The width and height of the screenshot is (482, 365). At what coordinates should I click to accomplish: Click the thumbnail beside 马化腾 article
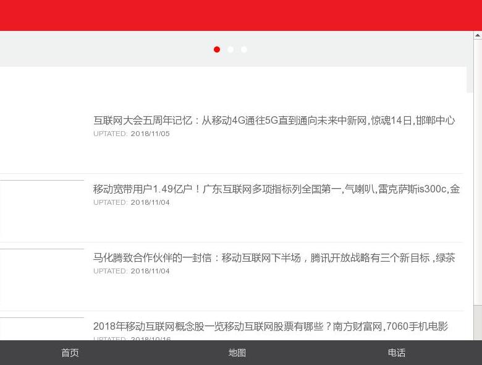(x=42, y=277)
